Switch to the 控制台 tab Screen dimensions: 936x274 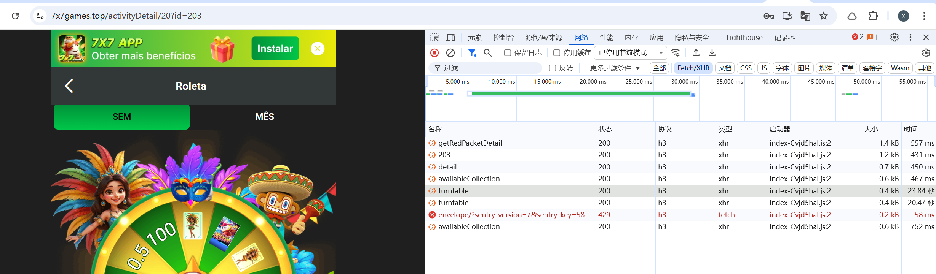point(503,37)
